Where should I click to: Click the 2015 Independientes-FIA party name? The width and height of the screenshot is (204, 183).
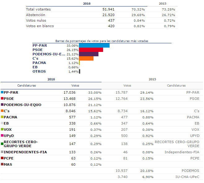click(182, 152)
